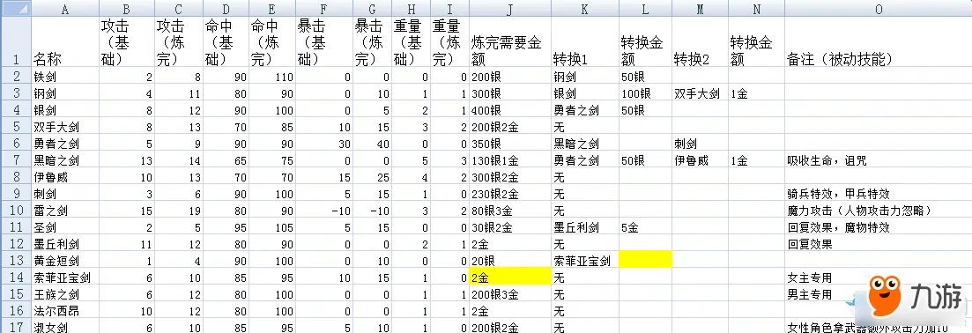The height and width of the screenshot is (333, 972).
Task: Click the 300银2金 cost cell
Action: [509, 178]
